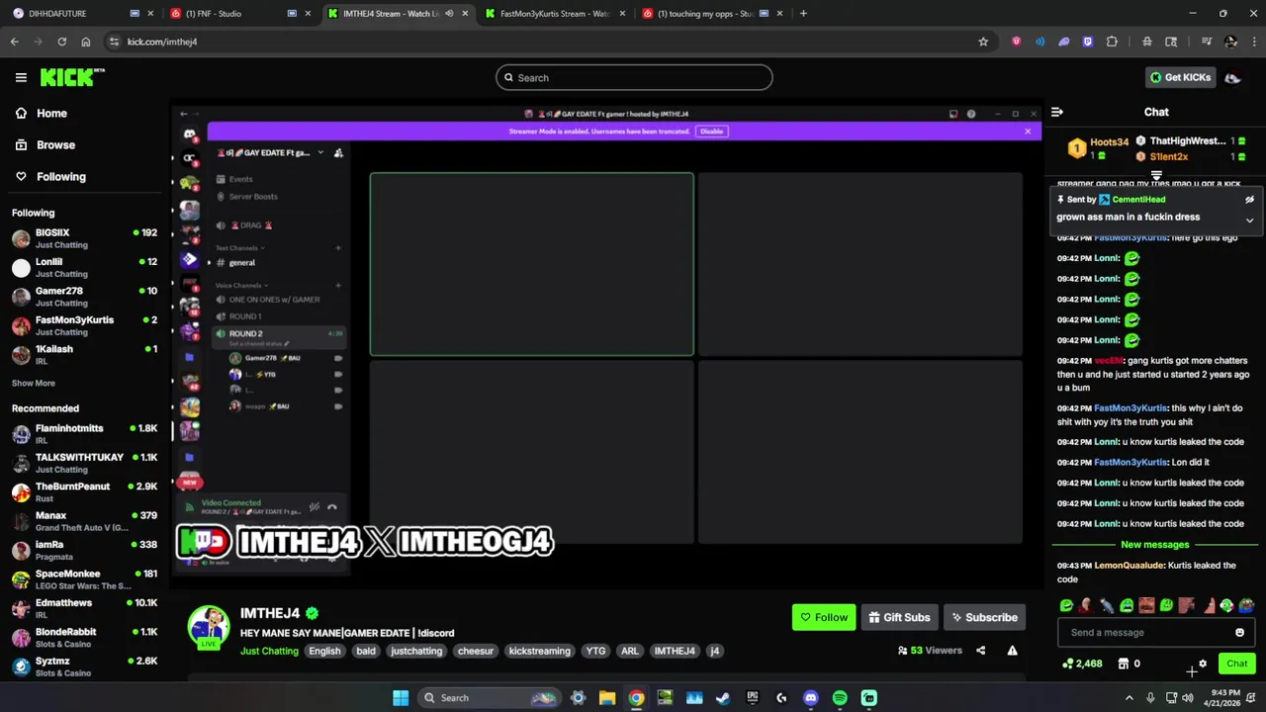Click the Get KICKs button
The image size is (1266, 712).
pos(1179,77)
